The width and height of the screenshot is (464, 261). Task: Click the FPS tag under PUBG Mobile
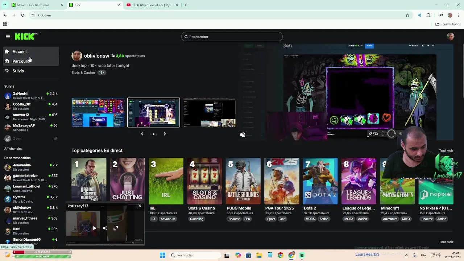(x=247, y=219)
